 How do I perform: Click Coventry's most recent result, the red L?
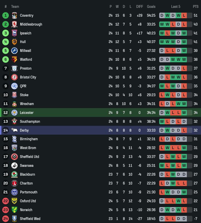click(184, 15)
